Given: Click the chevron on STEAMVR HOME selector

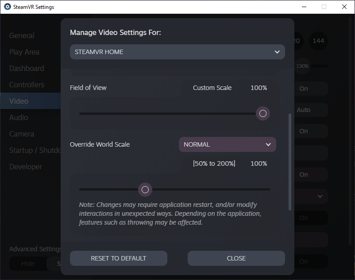Looking at the screenshot, I should tap(277, 52).
